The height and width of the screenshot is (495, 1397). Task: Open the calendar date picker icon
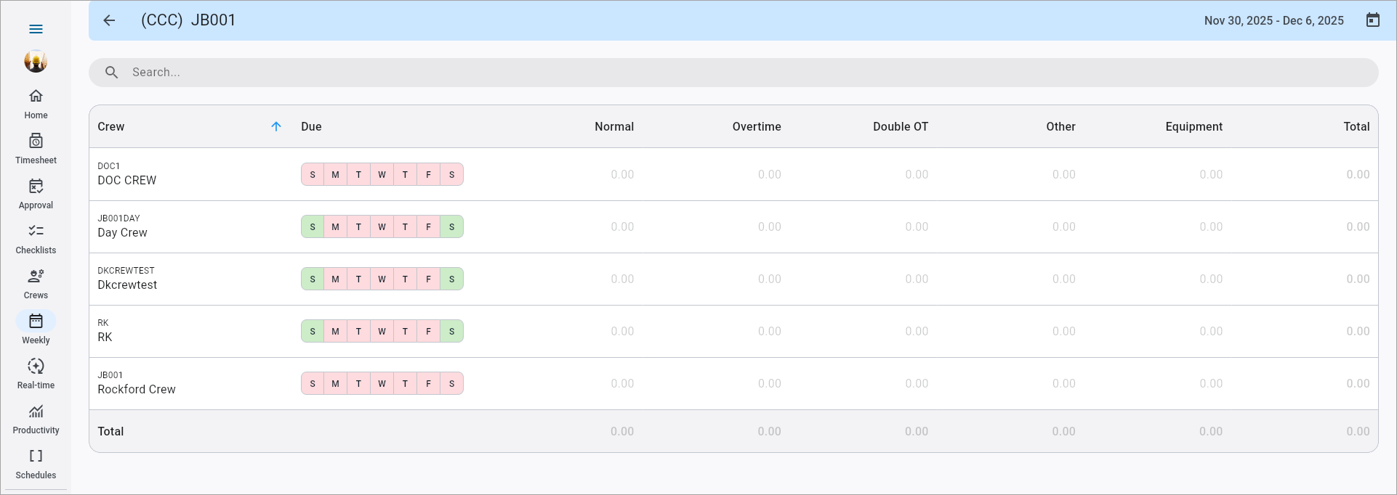[1372, 20]
